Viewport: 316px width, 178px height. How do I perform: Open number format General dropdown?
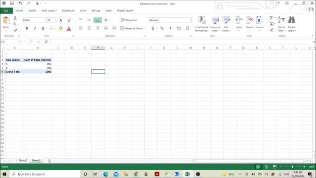(x=190, y=20)
